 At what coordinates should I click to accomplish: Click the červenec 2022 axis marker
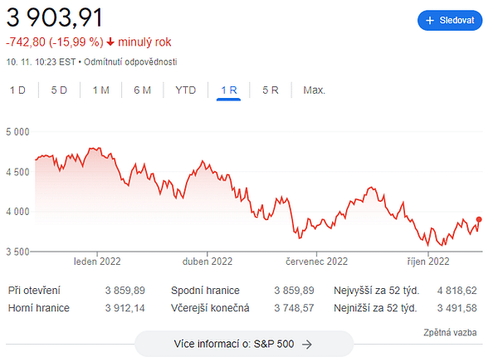[x=317, y=262]
